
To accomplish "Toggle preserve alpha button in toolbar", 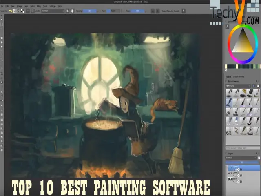I will tap(73, 11).
